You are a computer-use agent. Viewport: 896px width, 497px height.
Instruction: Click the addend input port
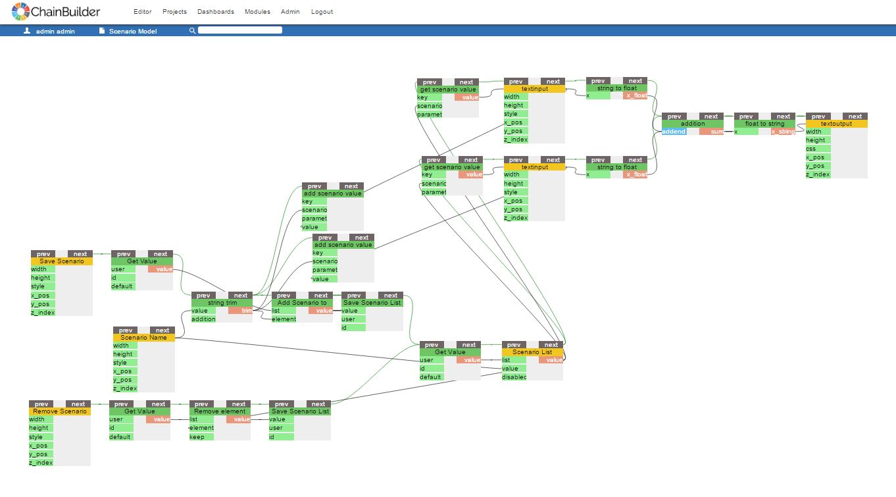coord(674,132)
